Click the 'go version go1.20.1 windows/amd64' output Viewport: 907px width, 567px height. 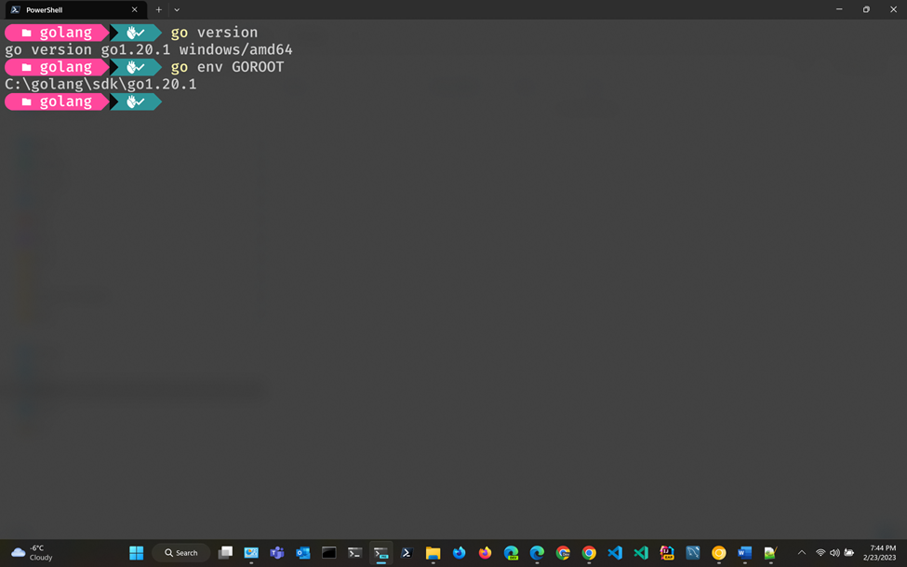(149, 49)
